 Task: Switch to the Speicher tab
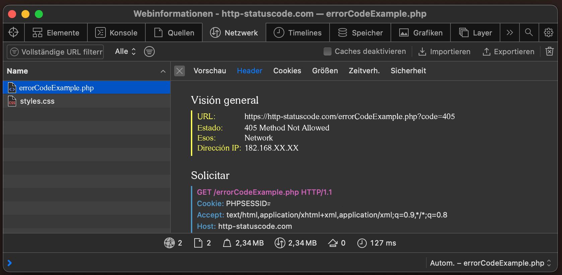coord(360,32)
